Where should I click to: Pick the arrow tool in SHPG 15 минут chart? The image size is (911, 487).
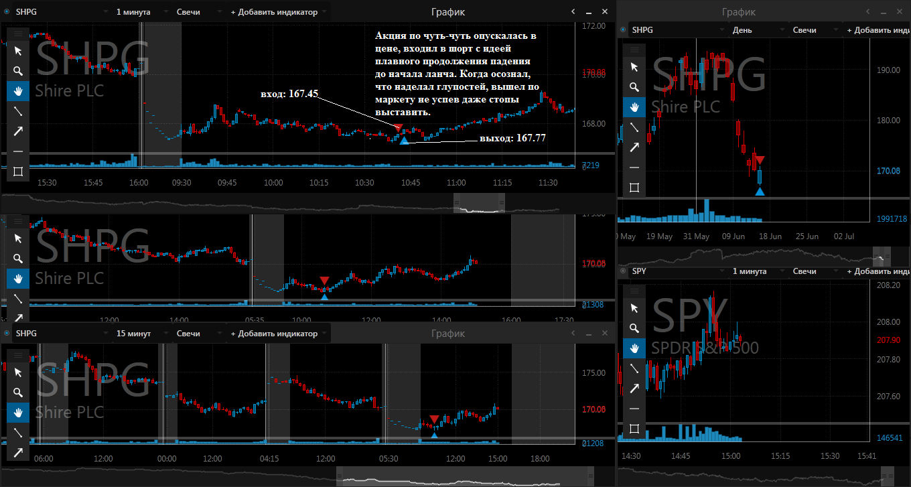[x=18, y=453]
